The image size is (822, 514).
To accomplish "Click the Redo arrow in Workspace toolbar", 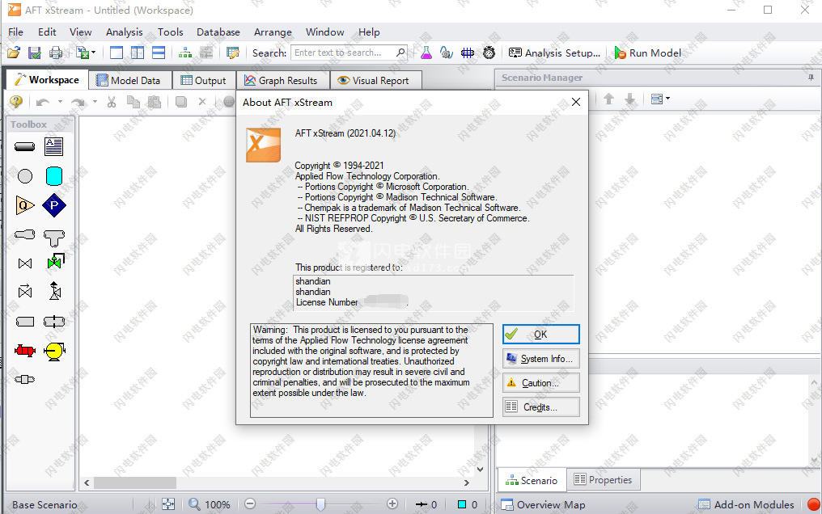I will point(78,102).
